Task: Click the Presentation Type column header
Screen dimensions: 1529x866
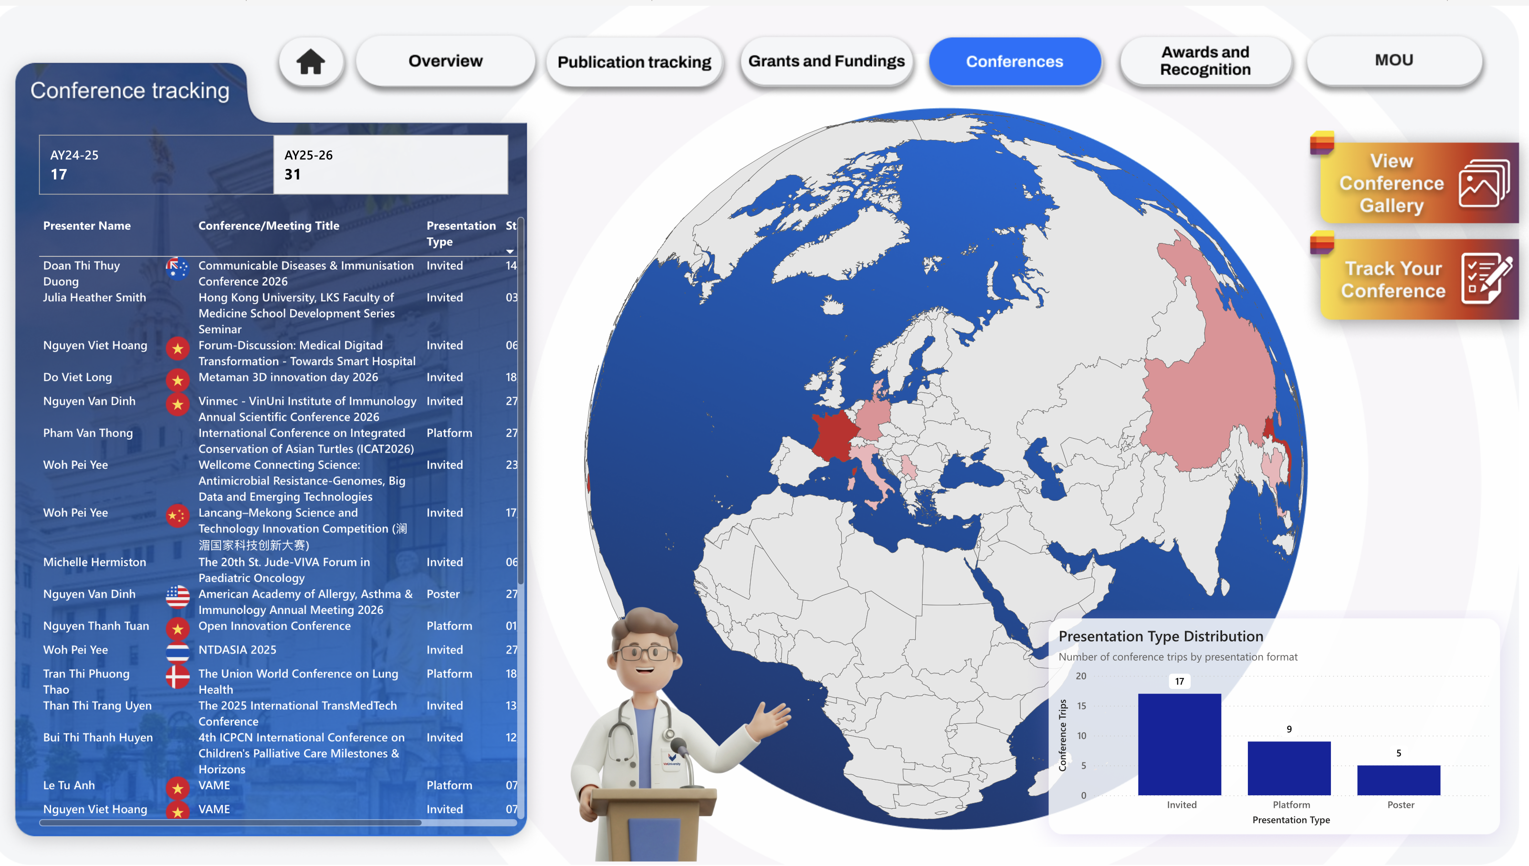Action: pos(461,233)
